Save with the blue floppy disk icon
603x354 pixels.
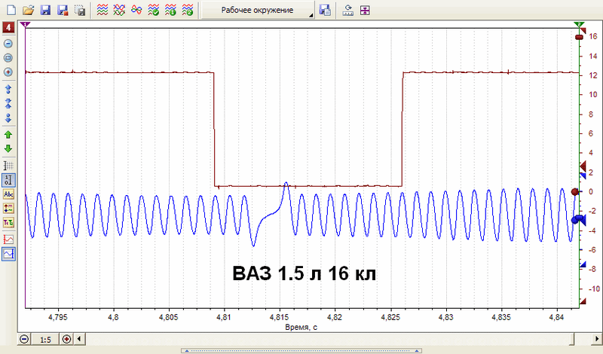(45, 10)
